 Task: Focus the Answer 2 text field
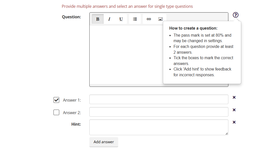tap(159, 112)
